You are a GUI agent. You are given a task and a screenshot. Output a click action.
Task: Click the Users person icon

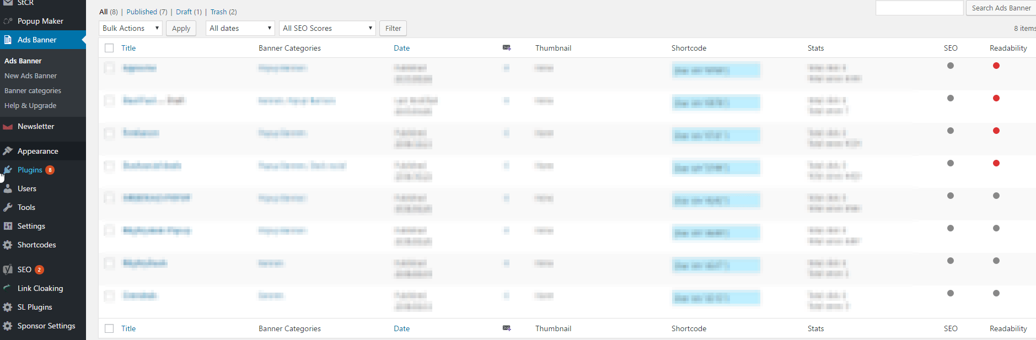pos(8,188)
